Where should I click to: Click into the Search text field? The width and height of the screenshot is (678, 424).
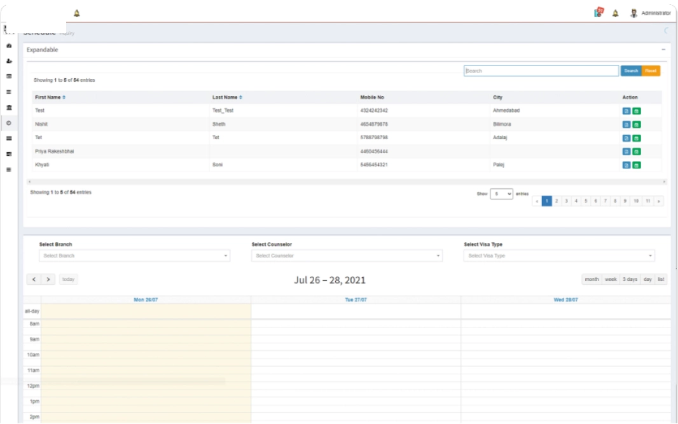[541, 71]
